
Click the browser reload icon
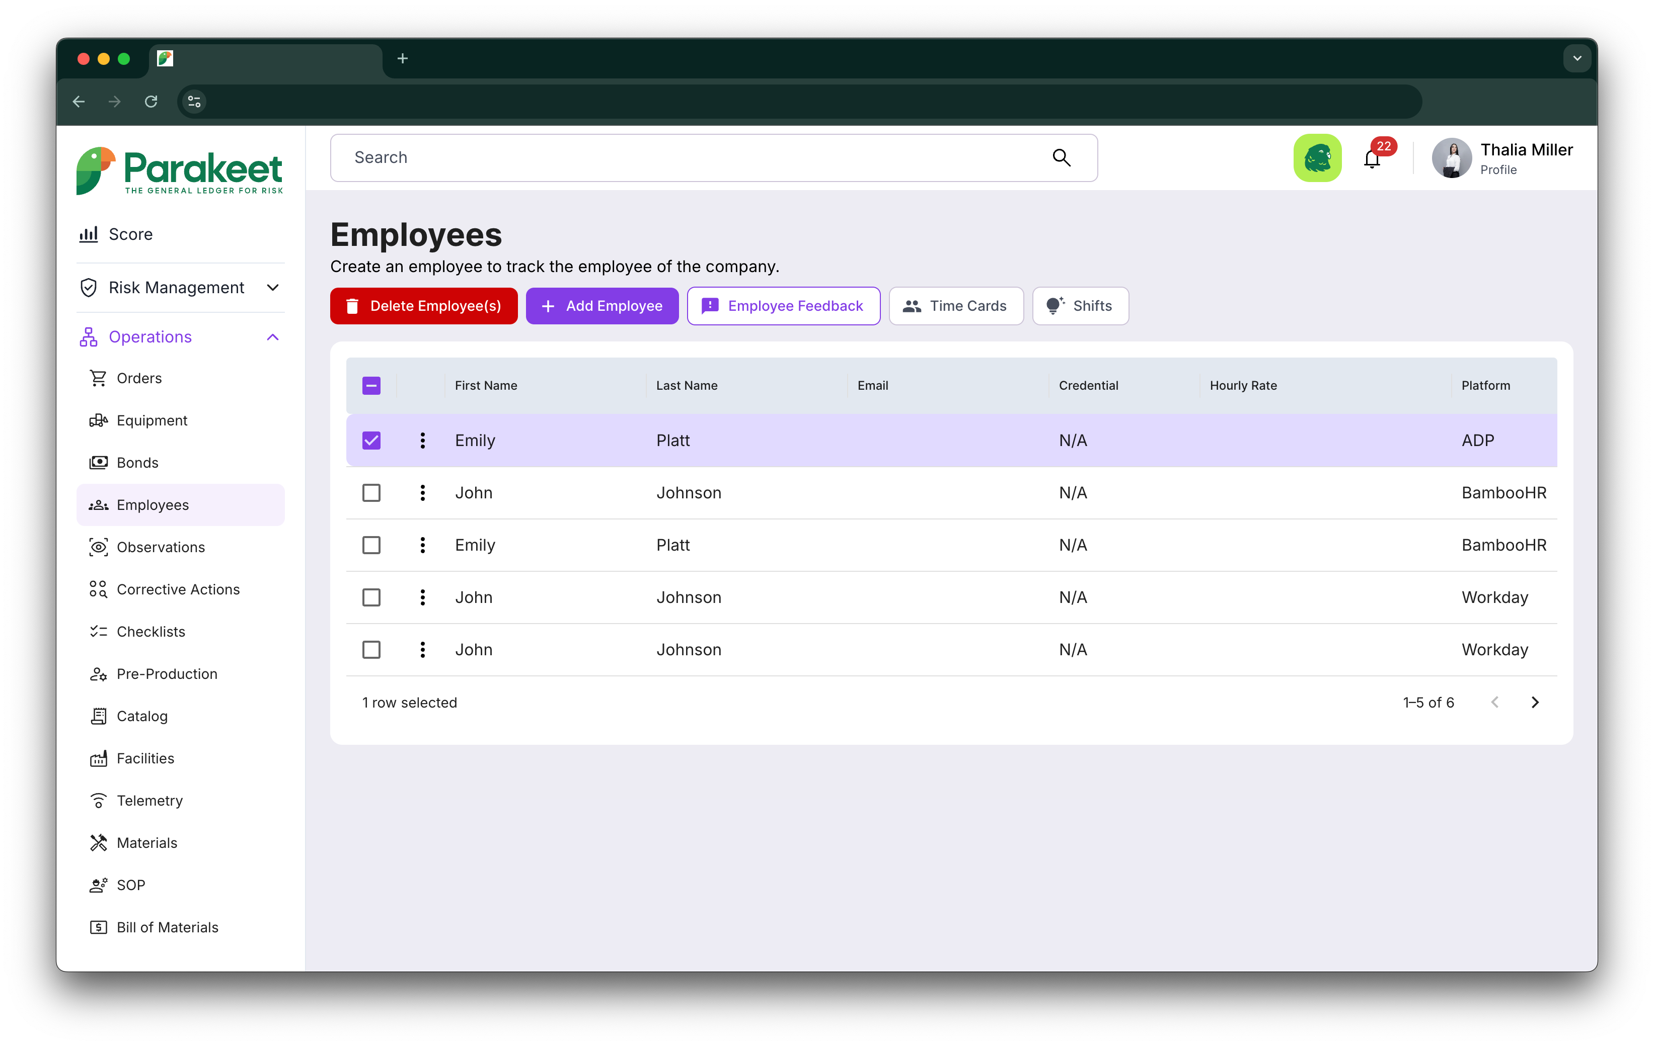151,102
